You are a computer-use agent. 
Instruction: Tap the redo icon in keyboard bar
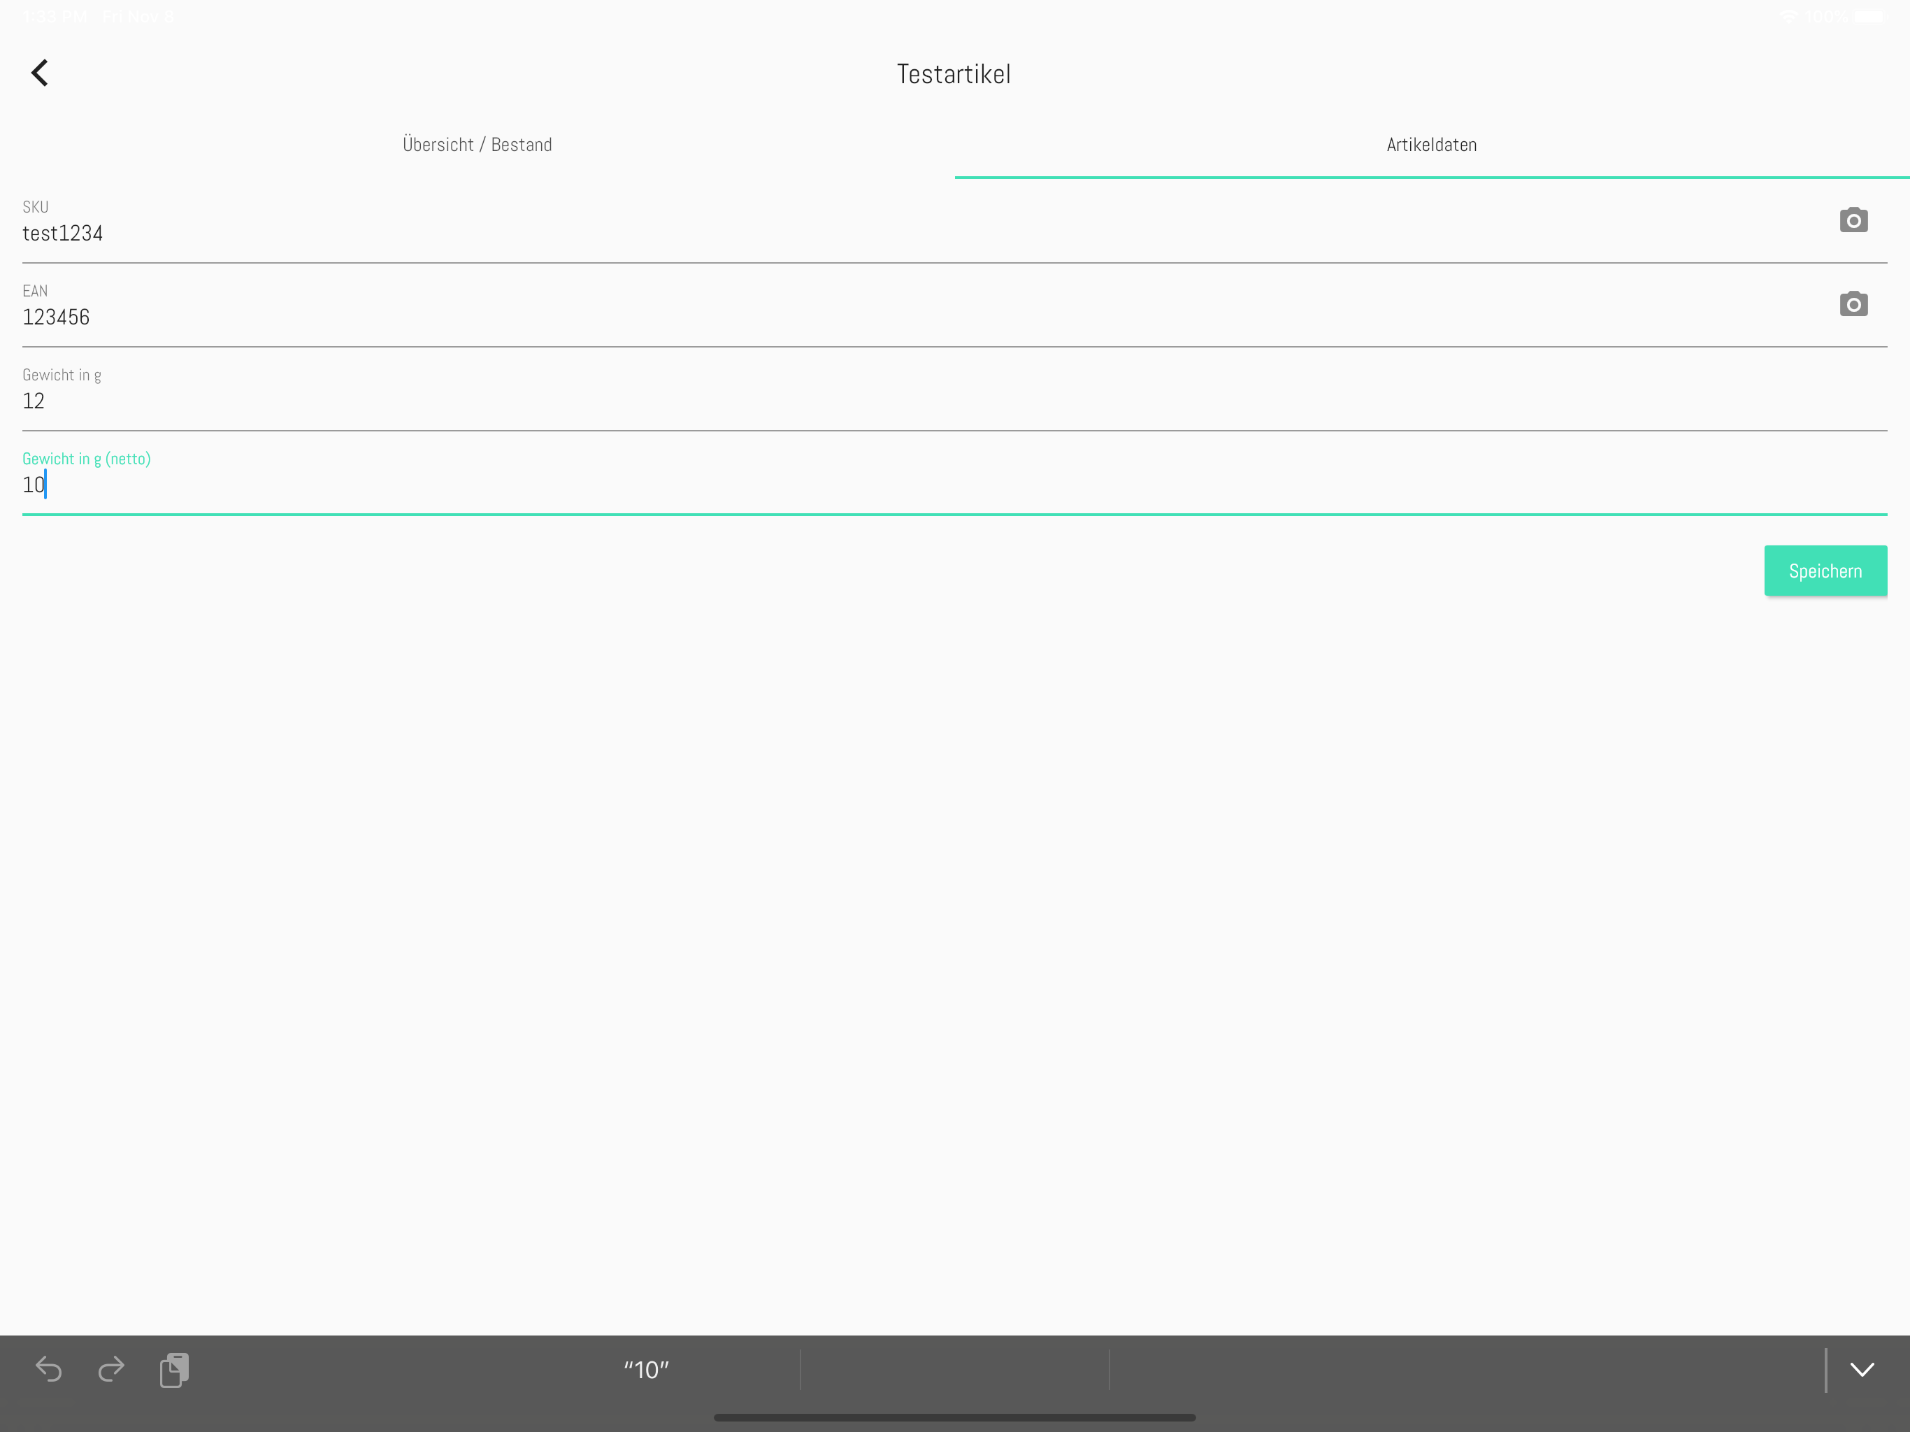(111, 1369)
